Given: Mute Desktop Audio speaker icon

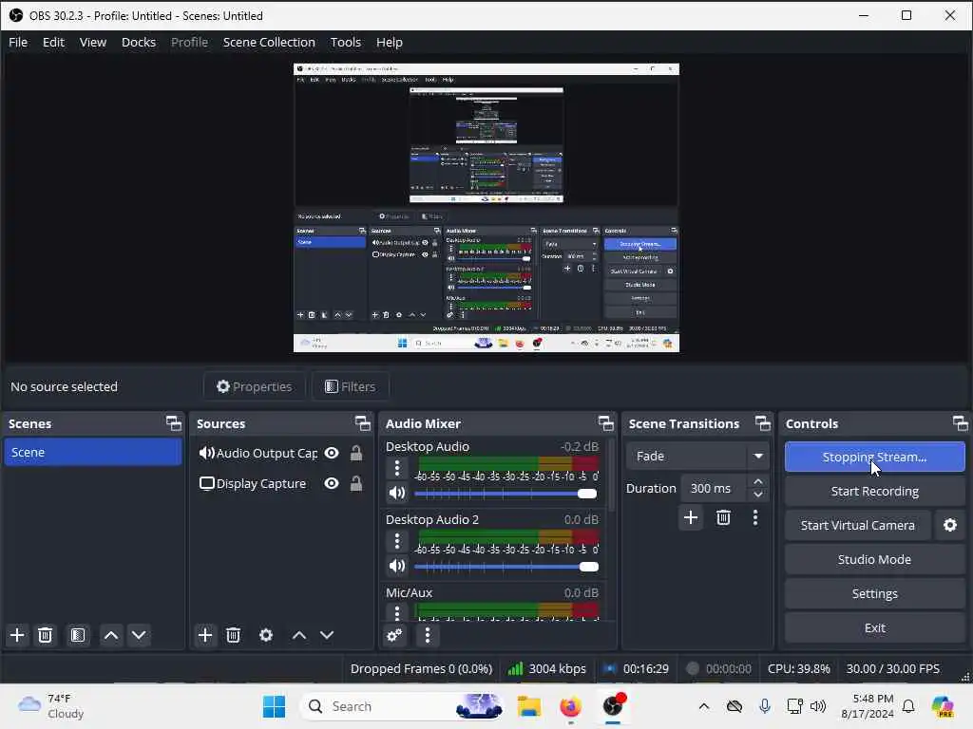Looking at the screenshot, I should 397,494.
